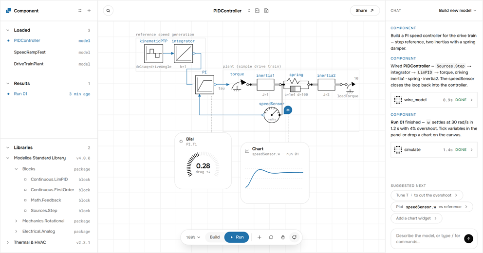Click the Share button
This screenshot has height=253, width=483.
pyautogui.click(x=365, y=11)
